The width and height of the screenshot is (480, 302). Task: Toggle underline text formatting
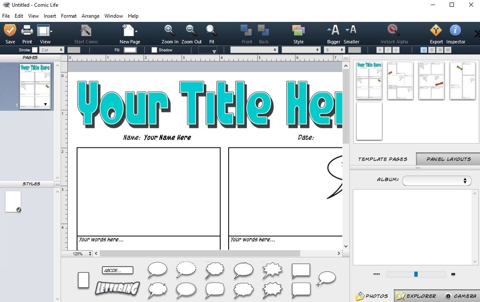[396, 50]
